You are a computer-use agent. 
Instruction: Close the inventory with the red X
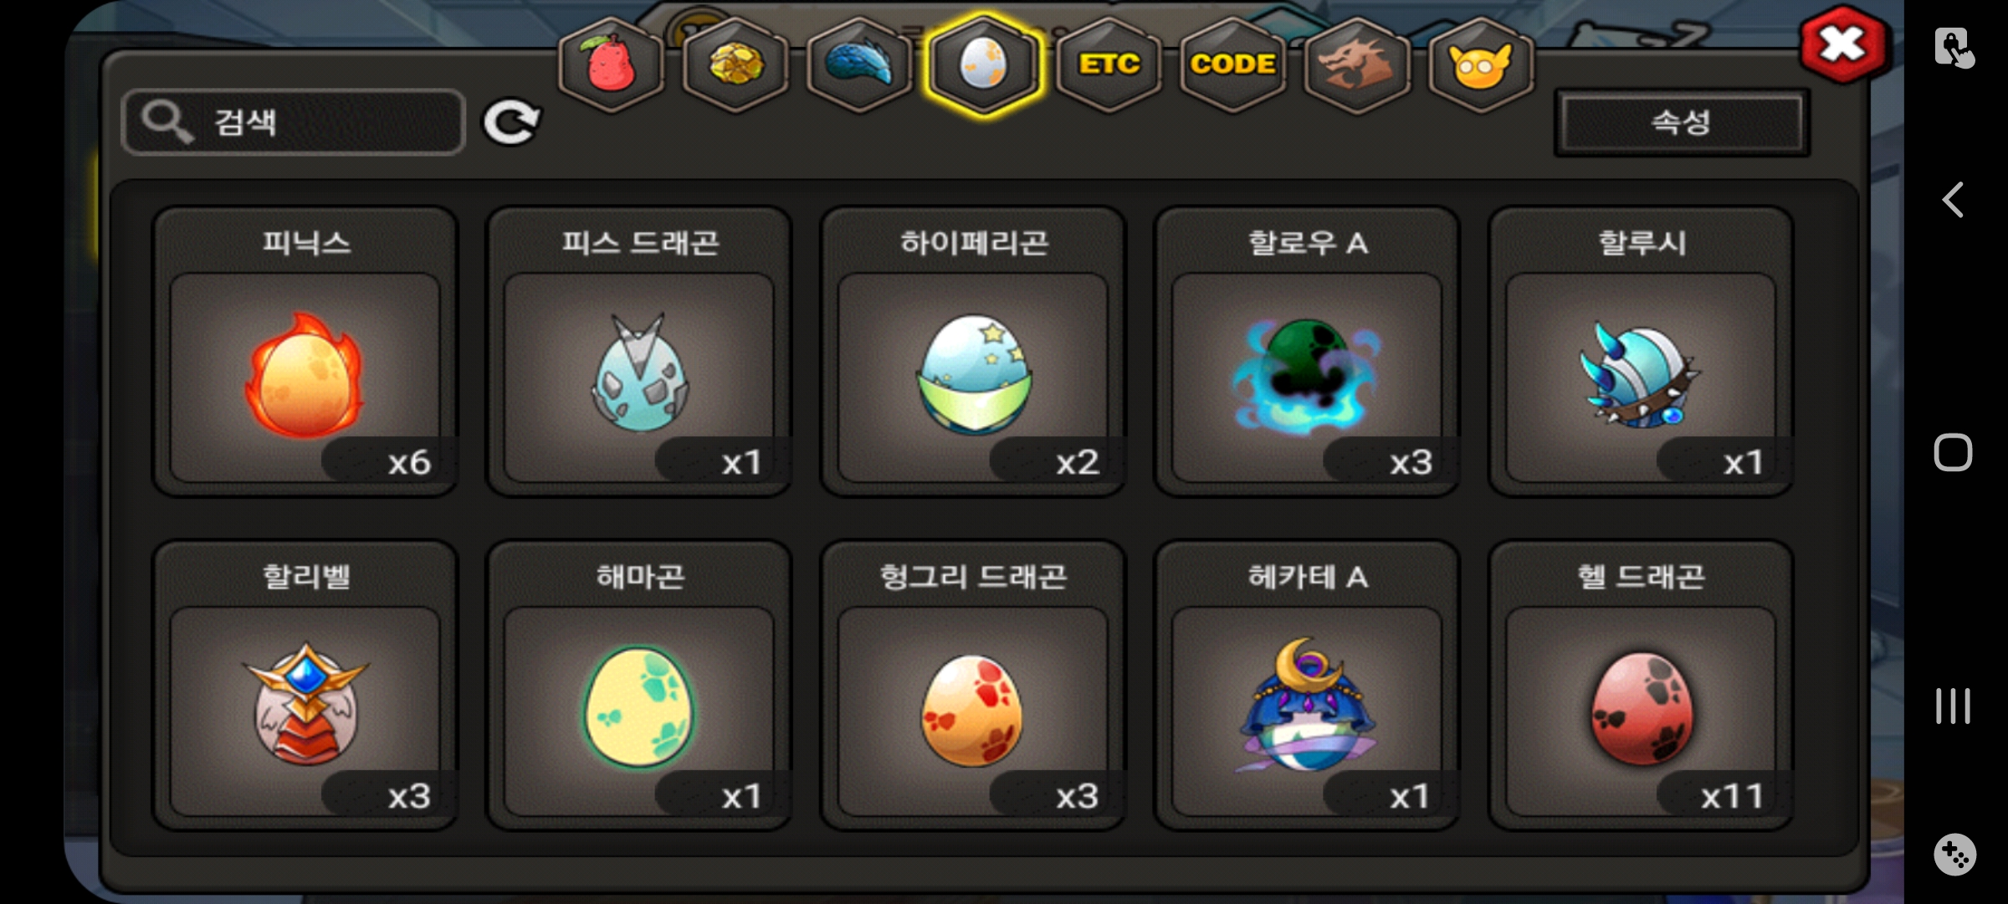(1843, 44)
